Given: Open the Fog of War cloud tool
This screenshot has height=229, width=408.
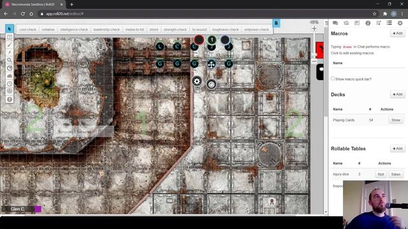Looking at the screenshot, I should point(10,76).
